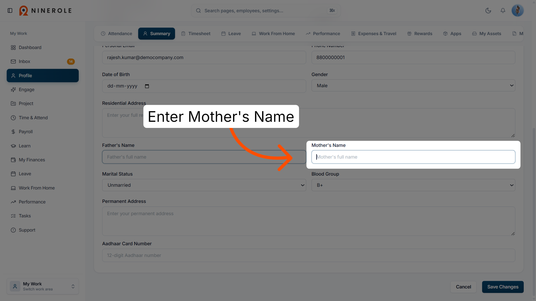Open Support in sidebar
This screenshot has height=301, width=536.
click(43, 230)
